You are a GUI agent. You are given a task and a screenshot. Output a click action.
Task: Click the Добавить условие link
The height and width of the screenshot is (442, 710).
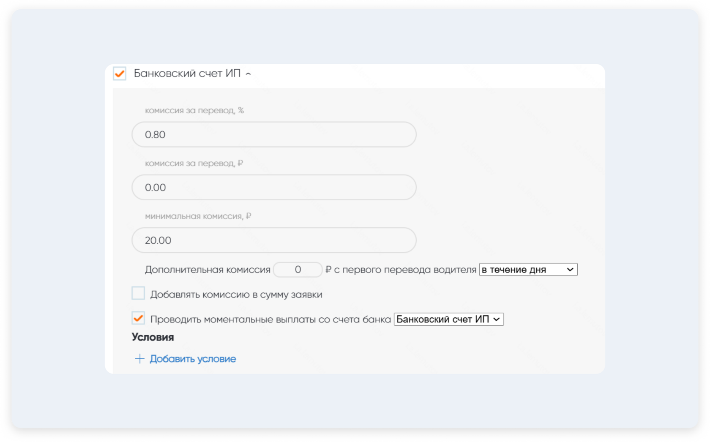pos(193,359)
